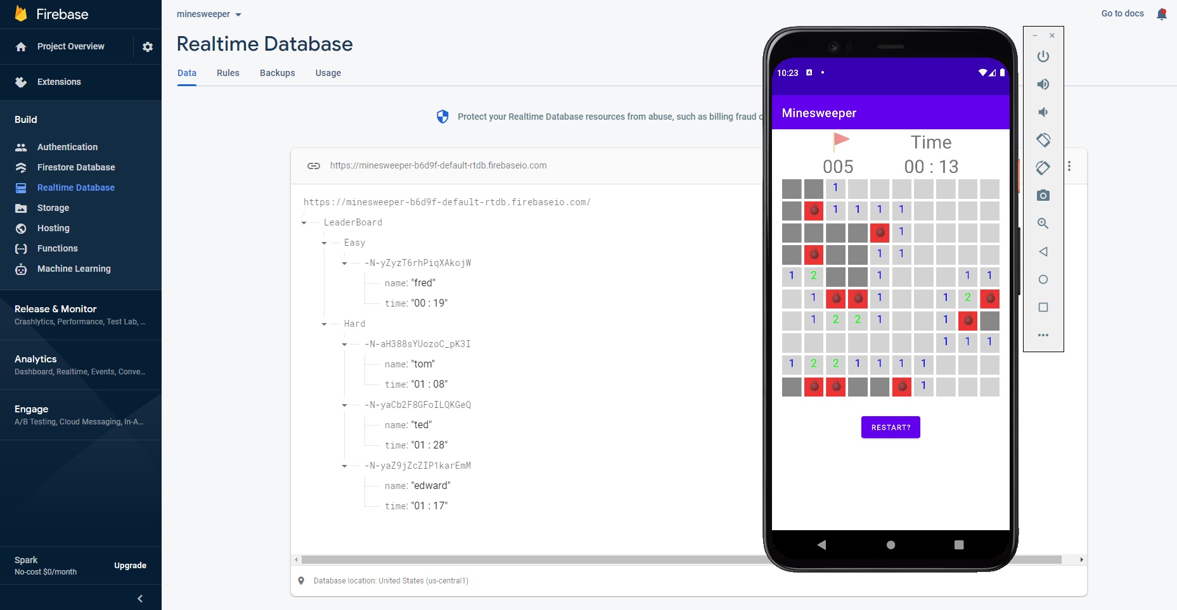Viewport: 1177px width, 610px height.
Task: Click emulator zoom magnifier icon
Action: (1043, 224)
